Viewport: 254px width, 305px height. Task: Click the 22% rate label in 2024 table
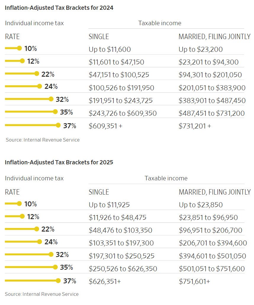(48, 74)
